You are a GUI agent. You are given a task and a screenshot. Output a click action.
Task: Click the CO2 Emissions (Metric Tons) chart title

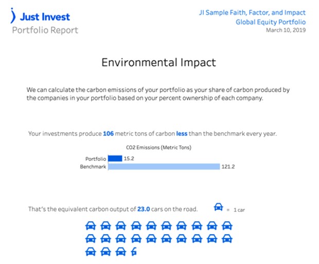pyautogui.click(x=158, y=147)
